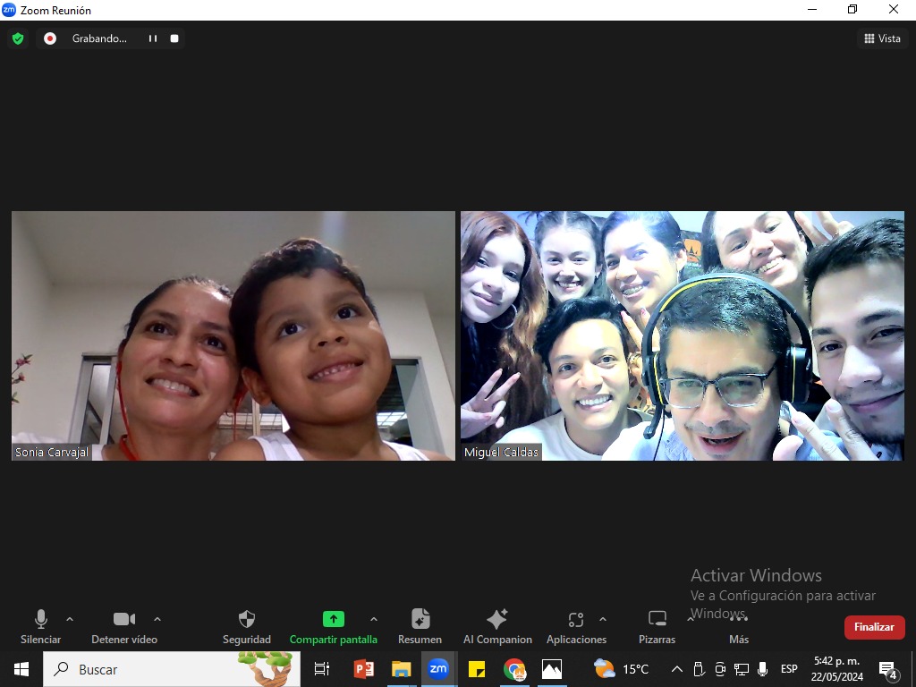Open the Resumen meeting summary
The height and width of the screenshot is (687, 916).
(x=420, y=626)
